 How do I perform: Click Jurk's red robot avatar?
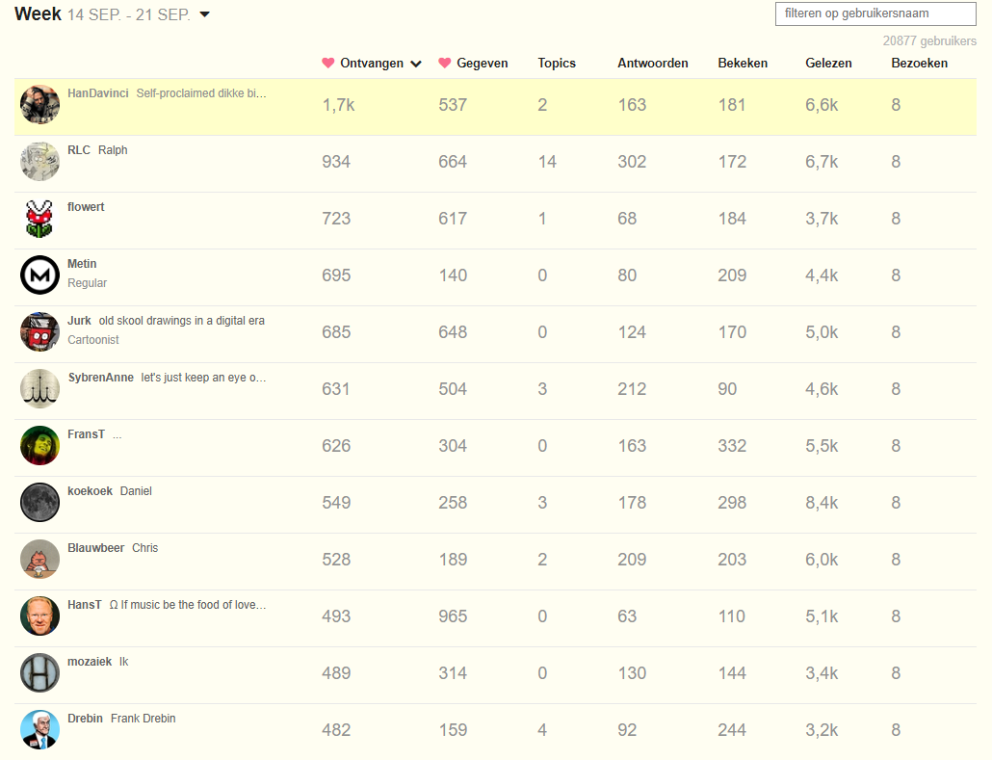[x=39, y=331]
